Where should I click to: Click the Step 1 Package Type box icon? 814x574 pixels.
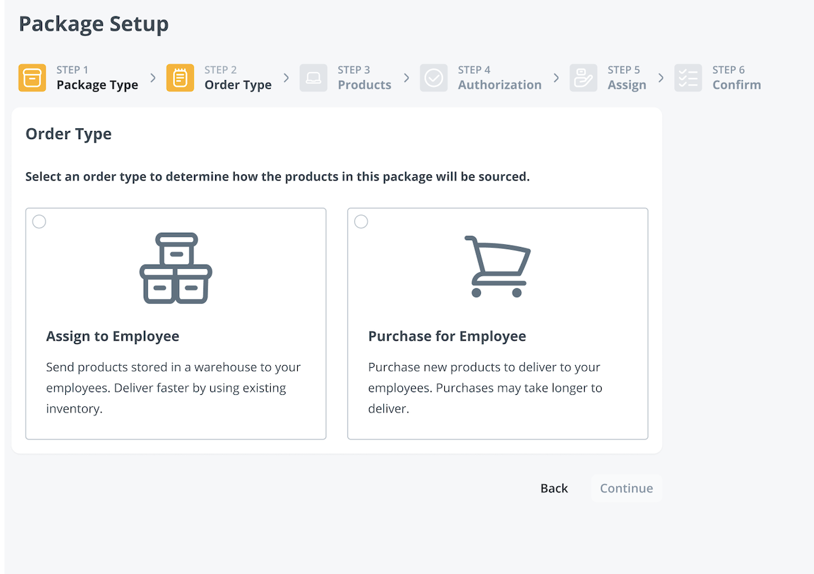coord(32,78)
